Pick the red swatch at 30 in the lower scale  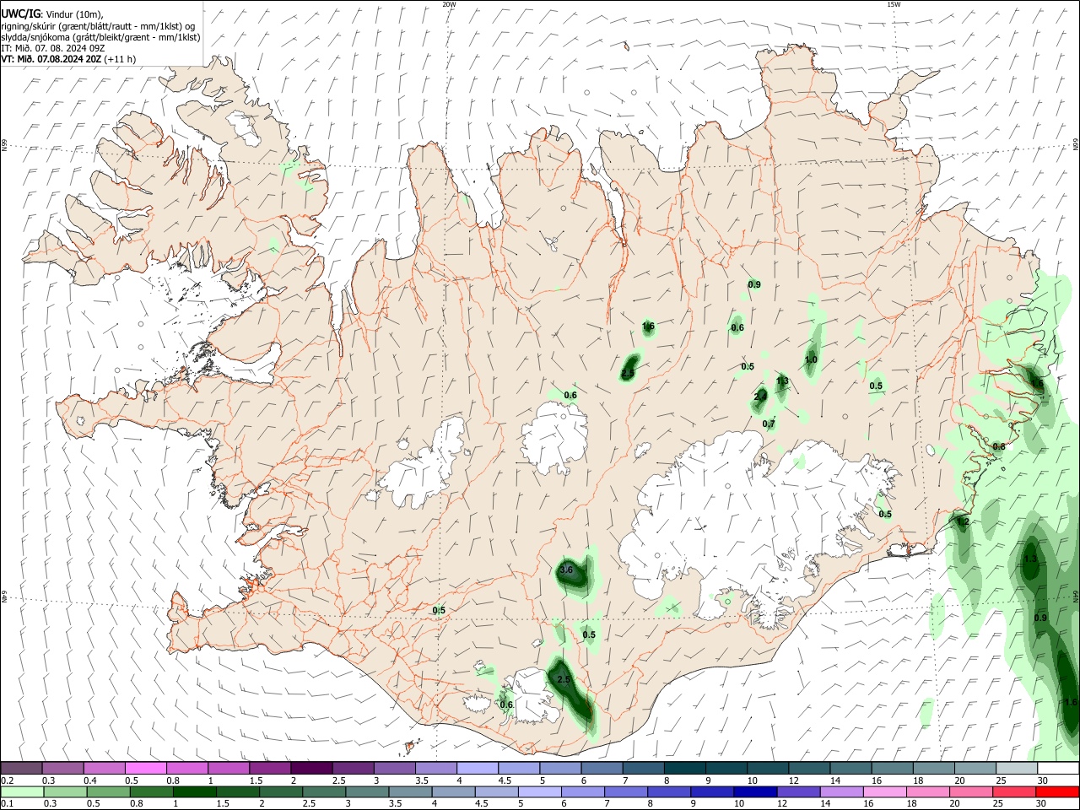point(1057,791)
